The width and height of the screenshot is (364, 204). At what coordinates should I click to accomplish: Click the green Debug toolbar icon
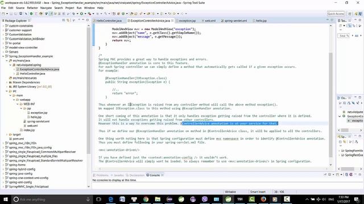[x=73, y=14]
